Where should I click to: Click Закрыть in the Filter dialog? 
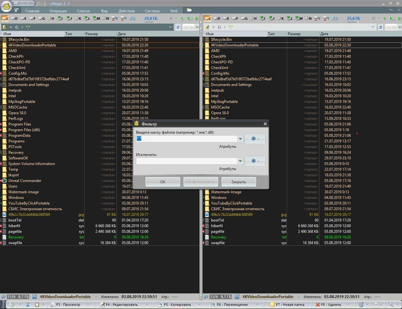pos(239,182)
